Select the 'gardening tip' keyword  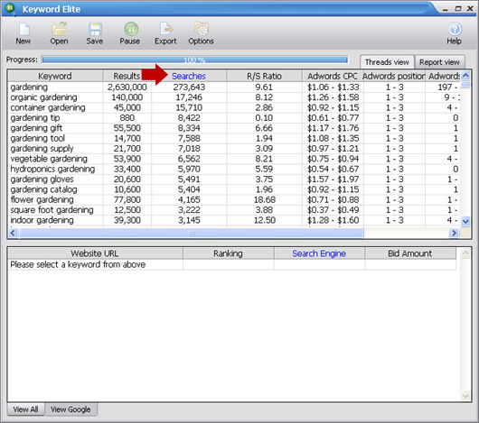coord(35,118)
